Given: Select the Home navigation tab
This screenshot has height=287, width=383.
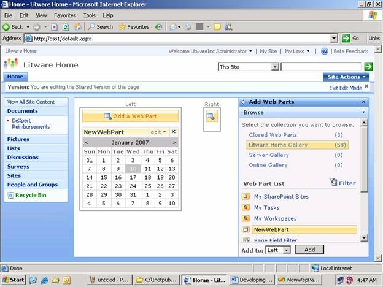Looking at the screenshot, I should click(15, 77).
